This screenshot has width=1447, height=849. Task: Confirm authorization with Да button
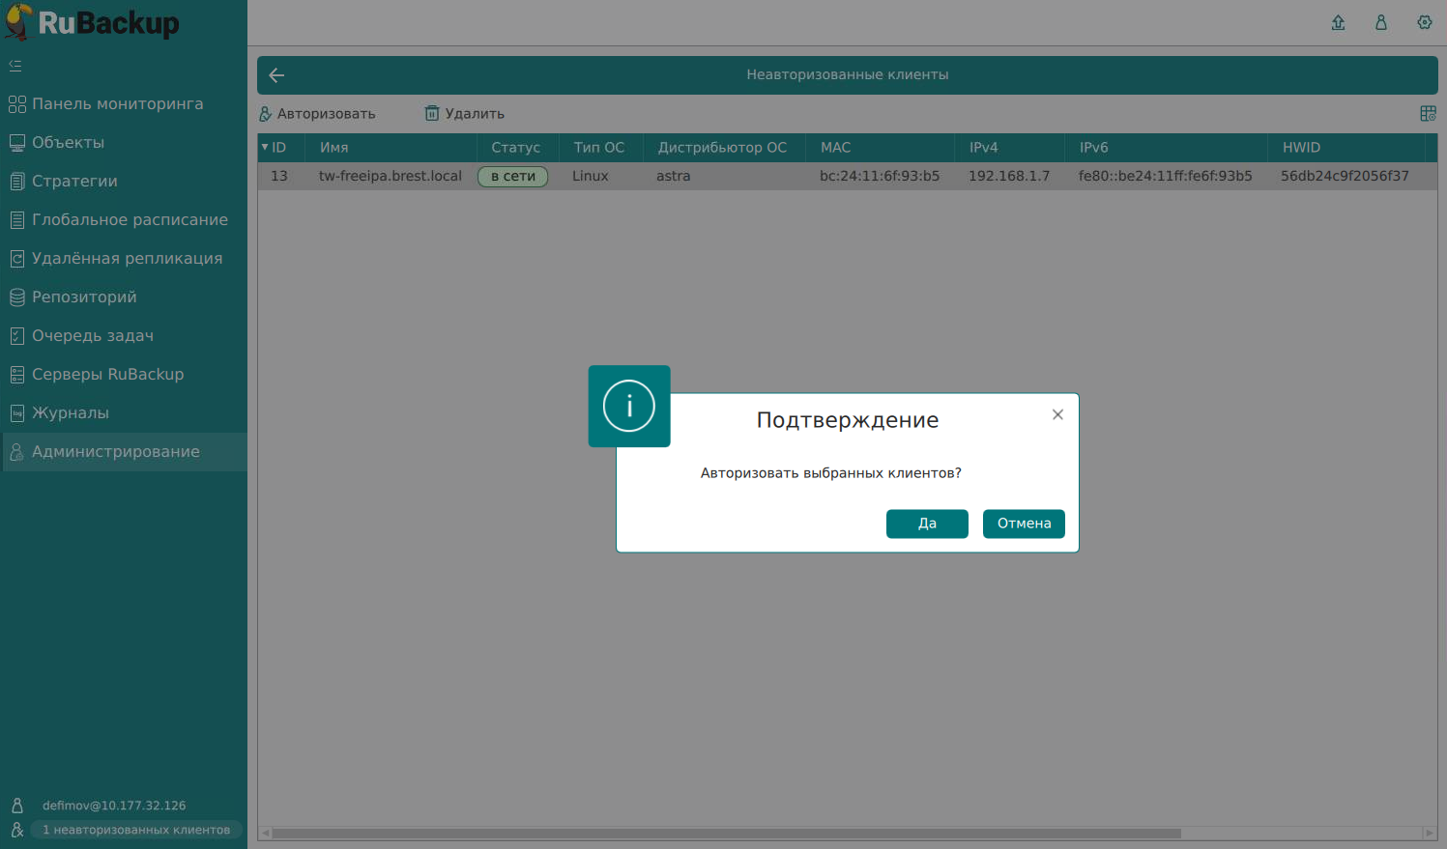point(927,524)
